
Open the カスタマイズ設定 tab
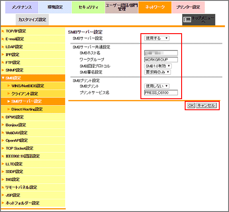click(x=32, y=19)
